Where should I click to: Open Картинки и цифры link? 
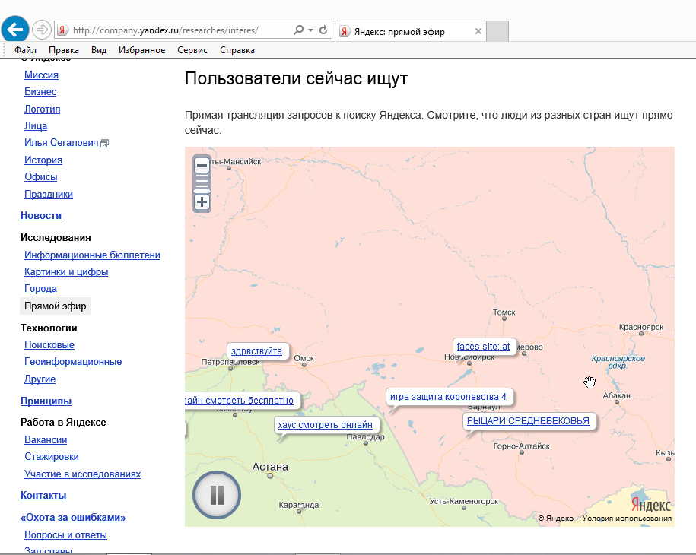pyautogui.click(x=66, y=272)
